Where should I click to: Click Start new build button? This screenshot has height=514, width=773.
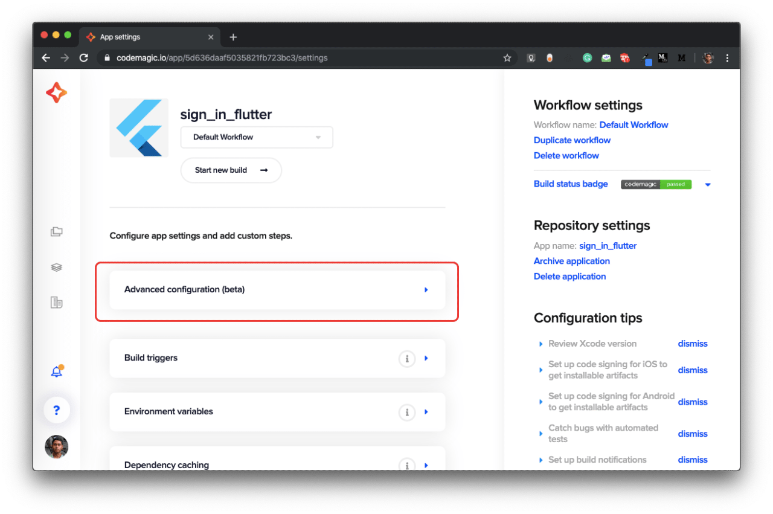231,170
